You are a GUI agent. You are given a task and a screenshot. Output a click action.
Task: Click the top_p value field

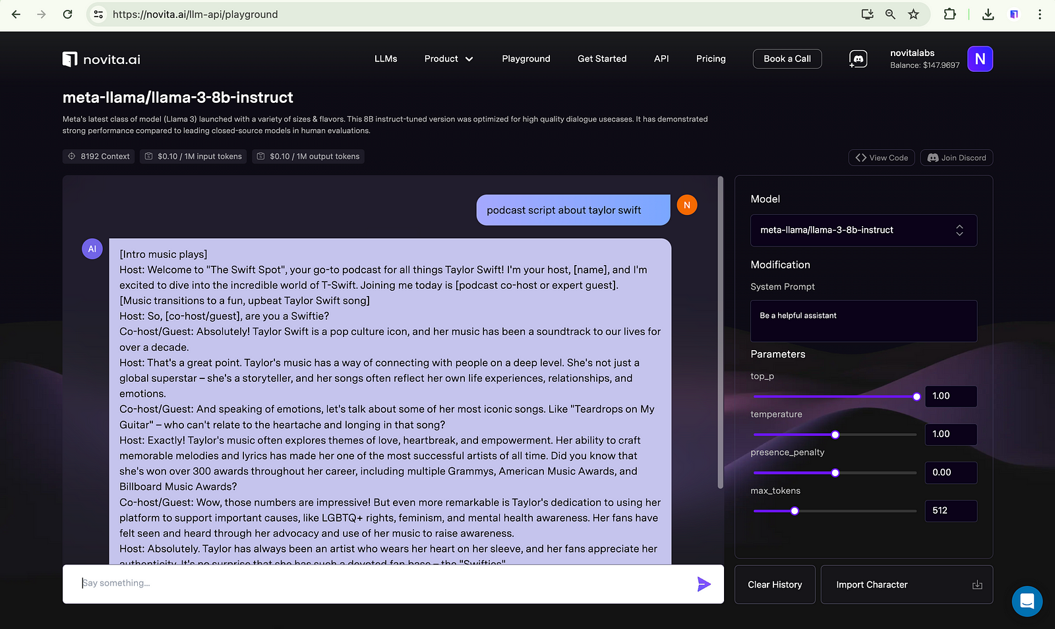point(950,396)
